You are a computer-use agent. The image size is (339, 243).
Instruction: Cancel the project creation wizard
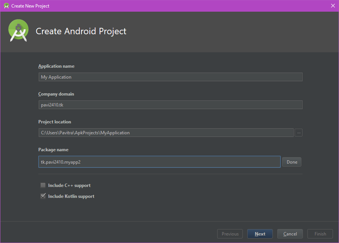point(290,234)
